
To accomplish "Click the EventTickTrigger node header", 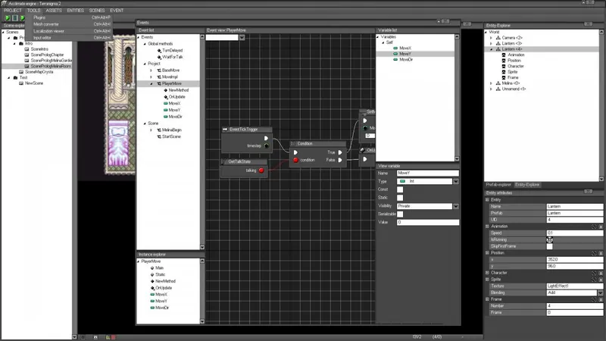I will tap(247, 130).
